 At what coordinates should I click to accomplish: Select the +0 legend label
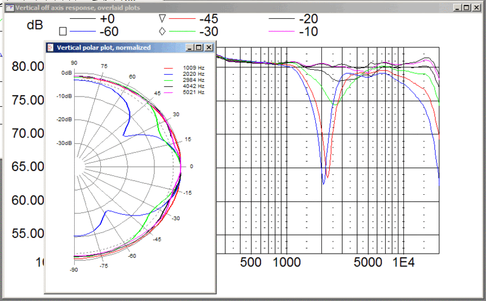click(x=108, y=19)
